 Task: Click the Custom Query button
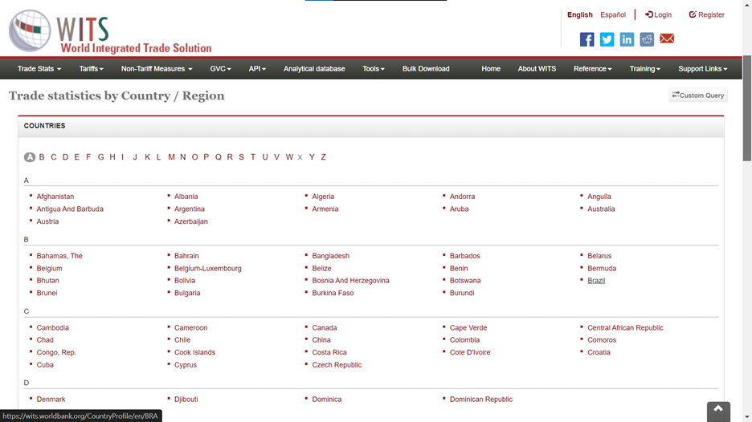coord(698,95)
